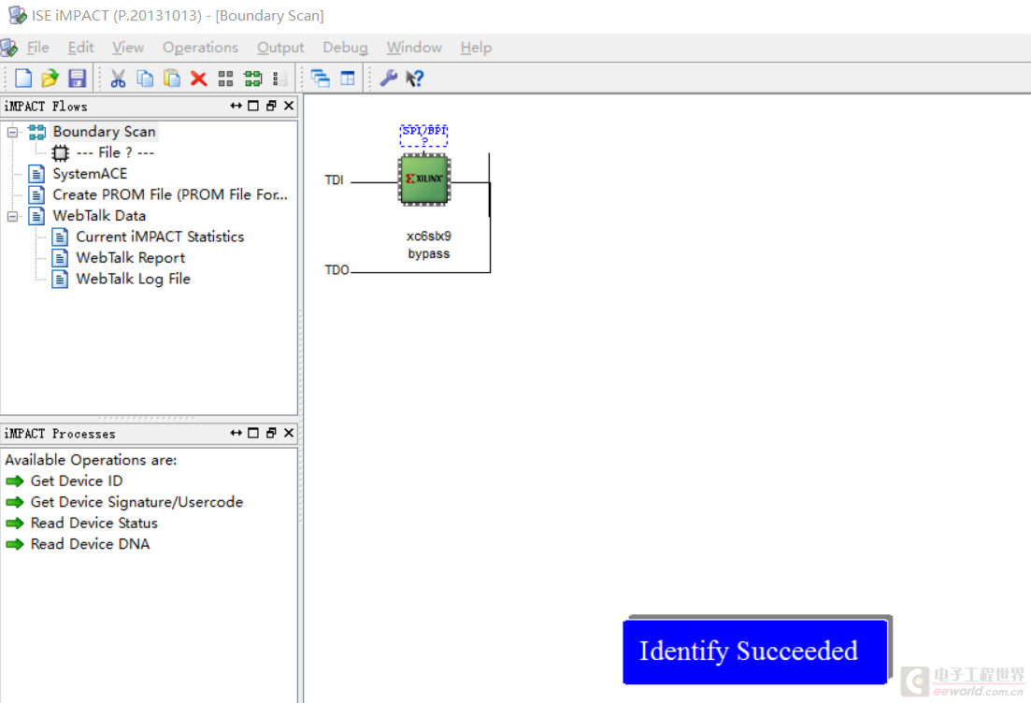
Task: Open the File menu
Action: 38,48
